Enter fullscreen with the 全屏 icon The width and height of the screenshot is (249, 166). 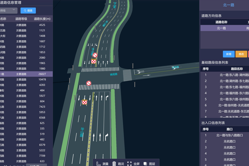click(129, 164)
